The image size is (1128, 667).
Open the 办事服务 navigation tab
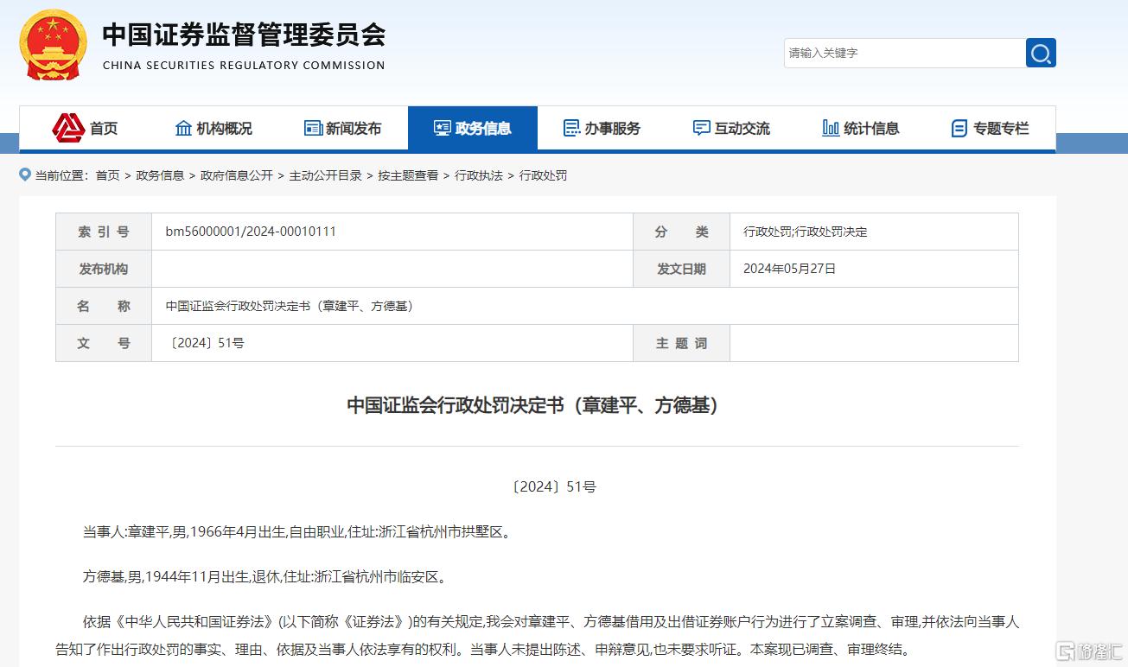click(x=602, y=128)
